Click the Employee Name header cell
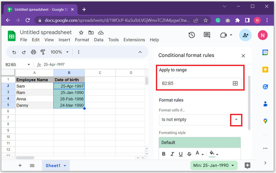Screen dimensions: 276x173 click(x=34, y=80)
